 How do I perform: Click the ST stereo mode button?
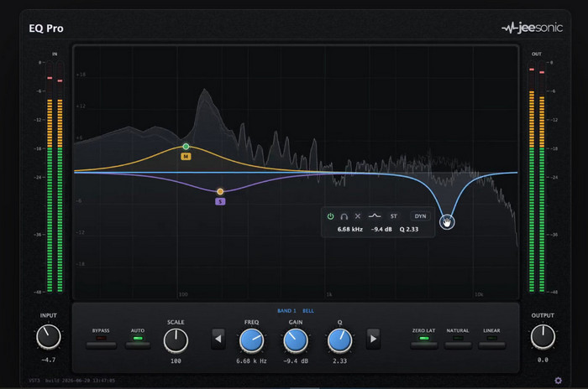point(393,216)
